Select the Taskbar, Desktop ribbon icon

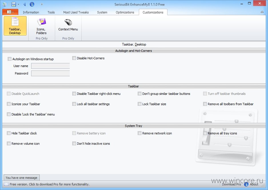tap(15, 26)
